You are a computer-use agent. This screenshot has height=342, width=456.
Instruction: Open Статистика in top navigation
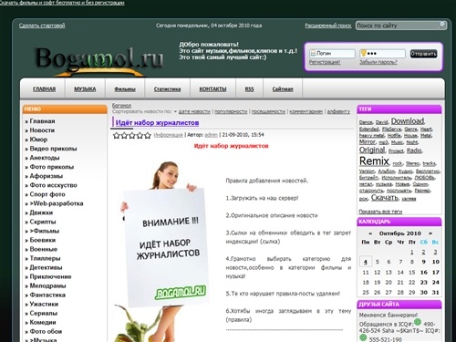(167, 89)
